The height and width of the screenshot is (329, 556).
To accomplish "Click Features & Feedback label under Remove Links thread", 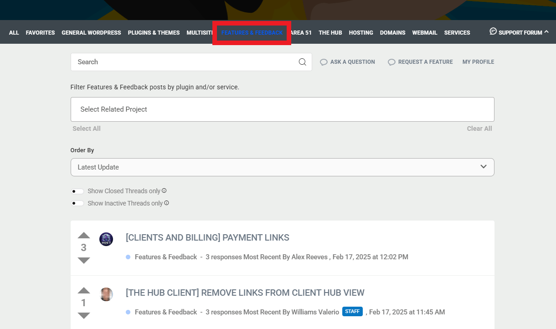I will click(166, 312).
